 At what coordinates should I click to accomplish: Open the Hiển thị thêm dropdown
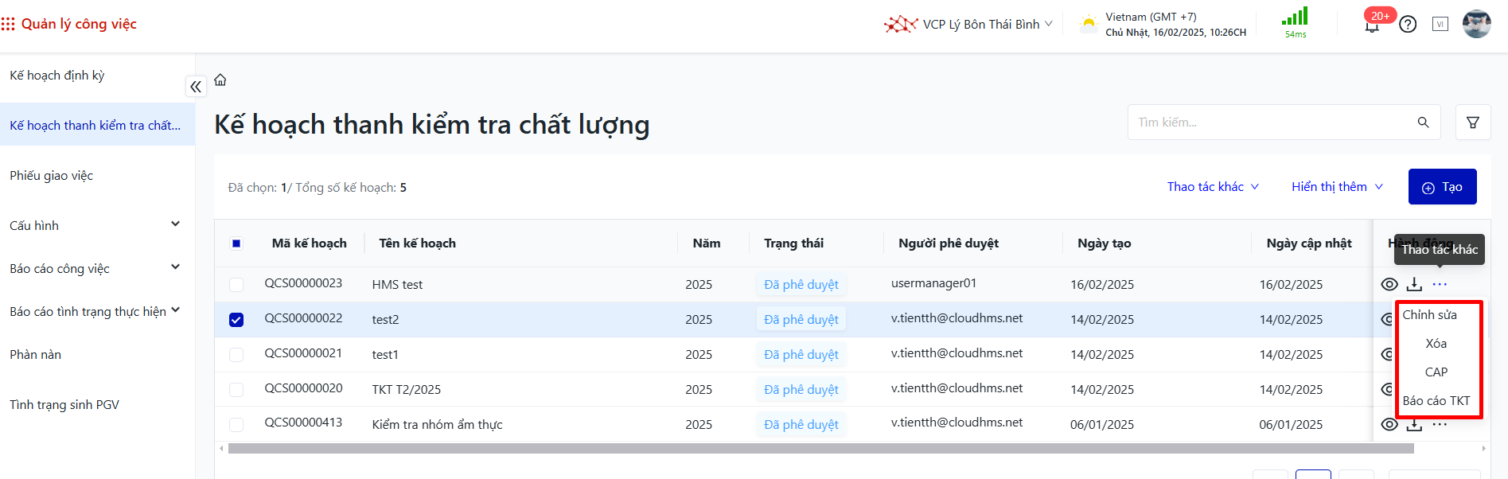coord(1337,187)
